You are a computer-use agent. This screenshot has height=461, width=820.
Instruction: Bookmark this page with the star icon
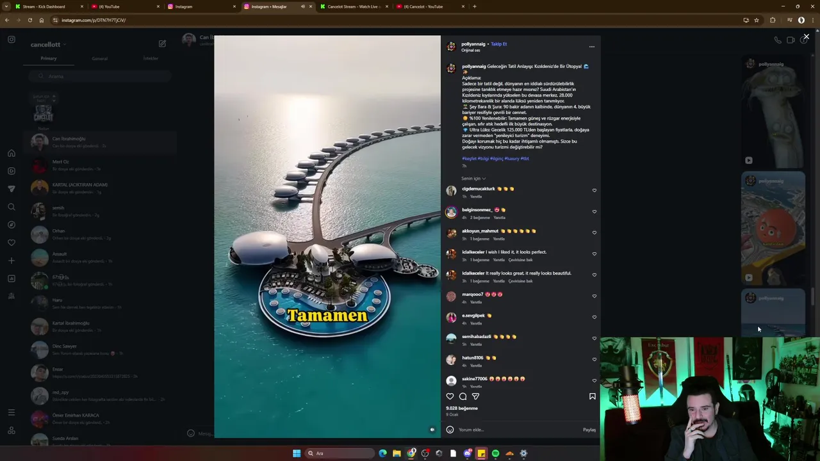[x=757, y=20]
